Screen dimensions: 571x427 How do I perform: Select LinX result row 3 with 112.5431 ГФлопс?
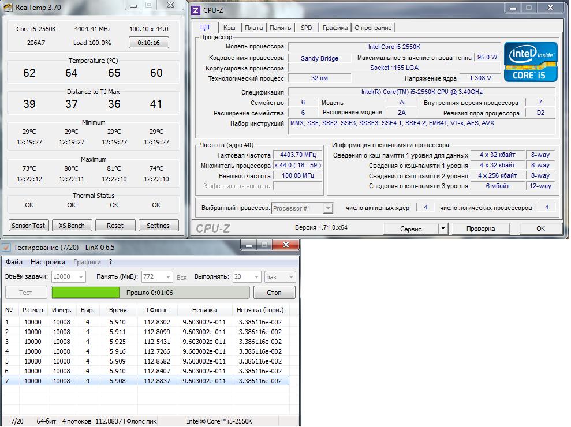tap(145, 342)
